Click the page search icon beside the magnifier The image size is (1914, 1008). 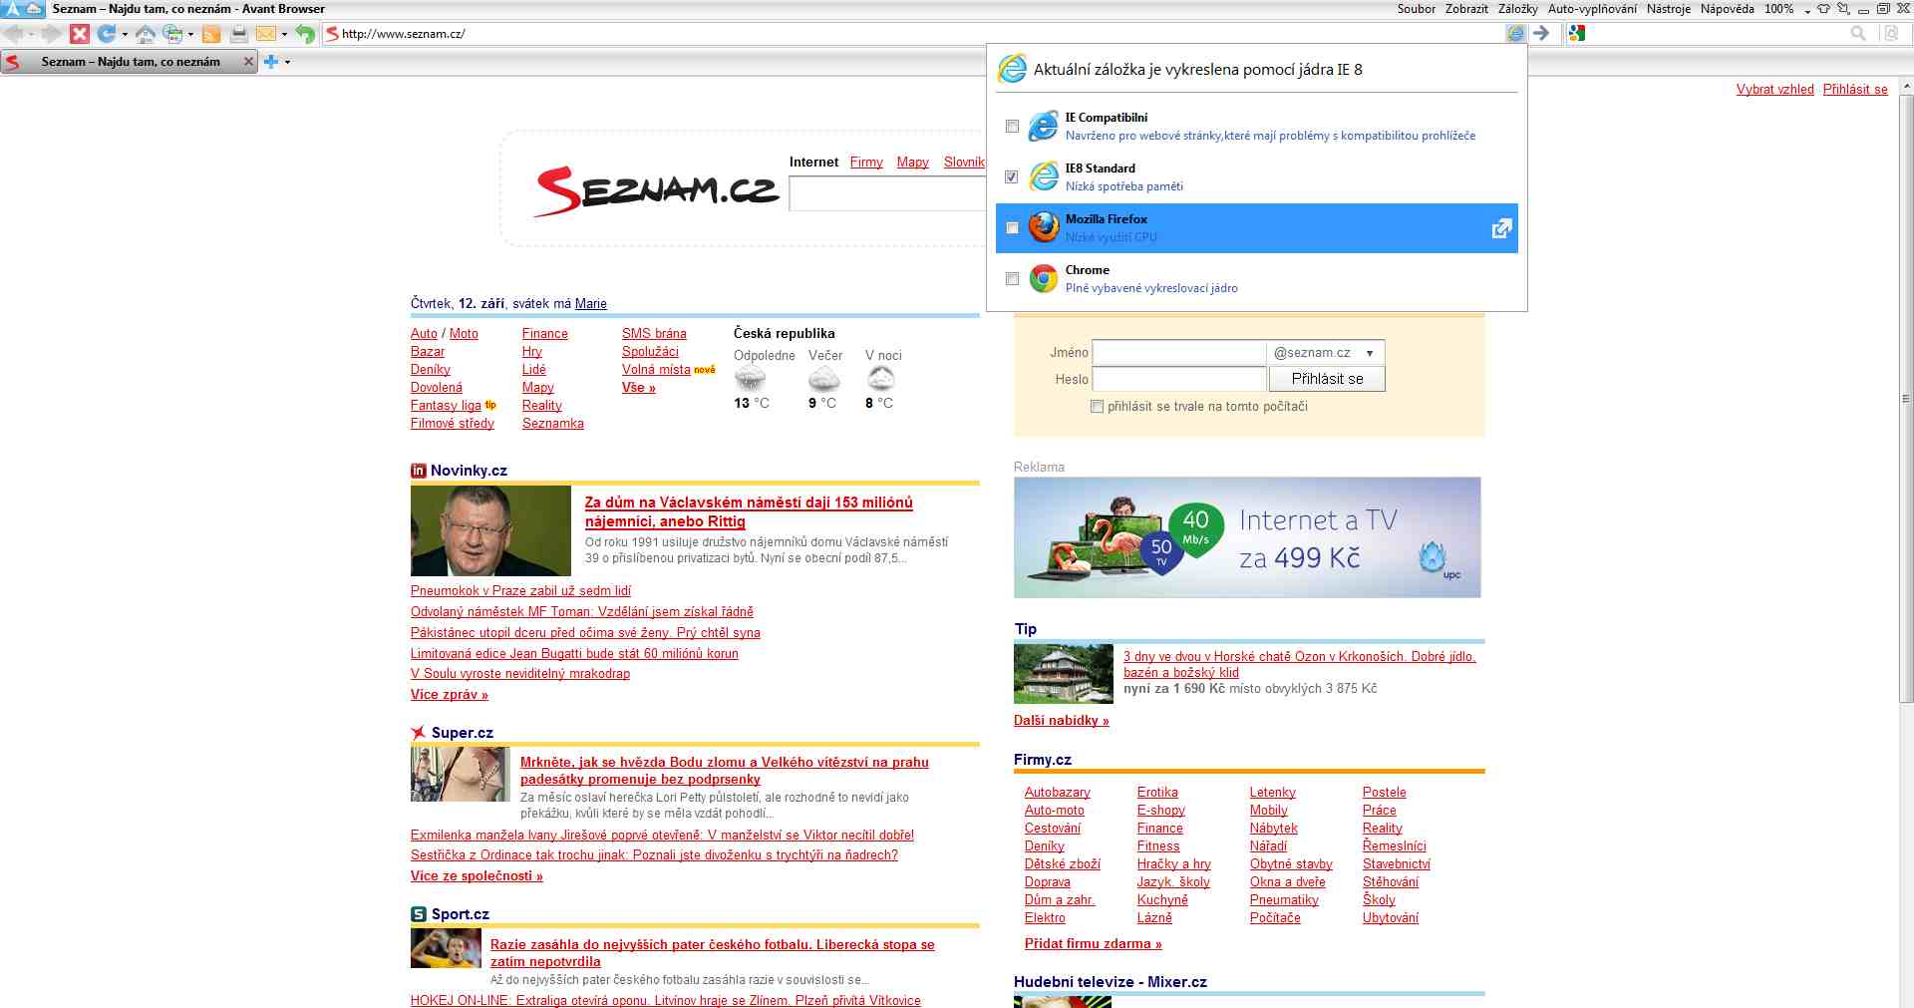click(1891, 34)
